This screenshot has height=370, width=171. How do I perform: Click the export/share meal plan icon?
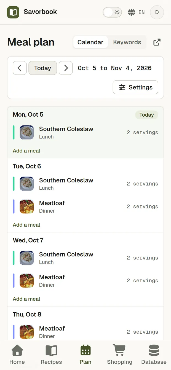click(157, 42)
